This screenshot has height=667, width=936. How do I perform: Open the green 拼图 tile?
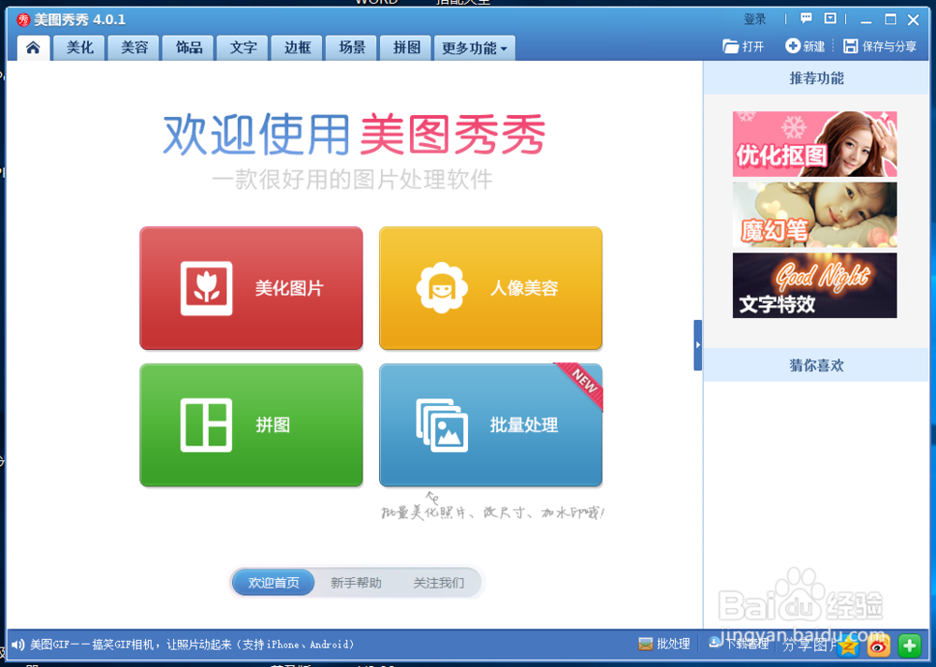(251, 425)
